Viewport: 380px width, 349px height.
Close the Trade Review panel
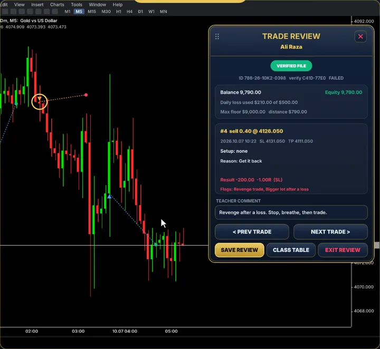(x=360, y=36)
